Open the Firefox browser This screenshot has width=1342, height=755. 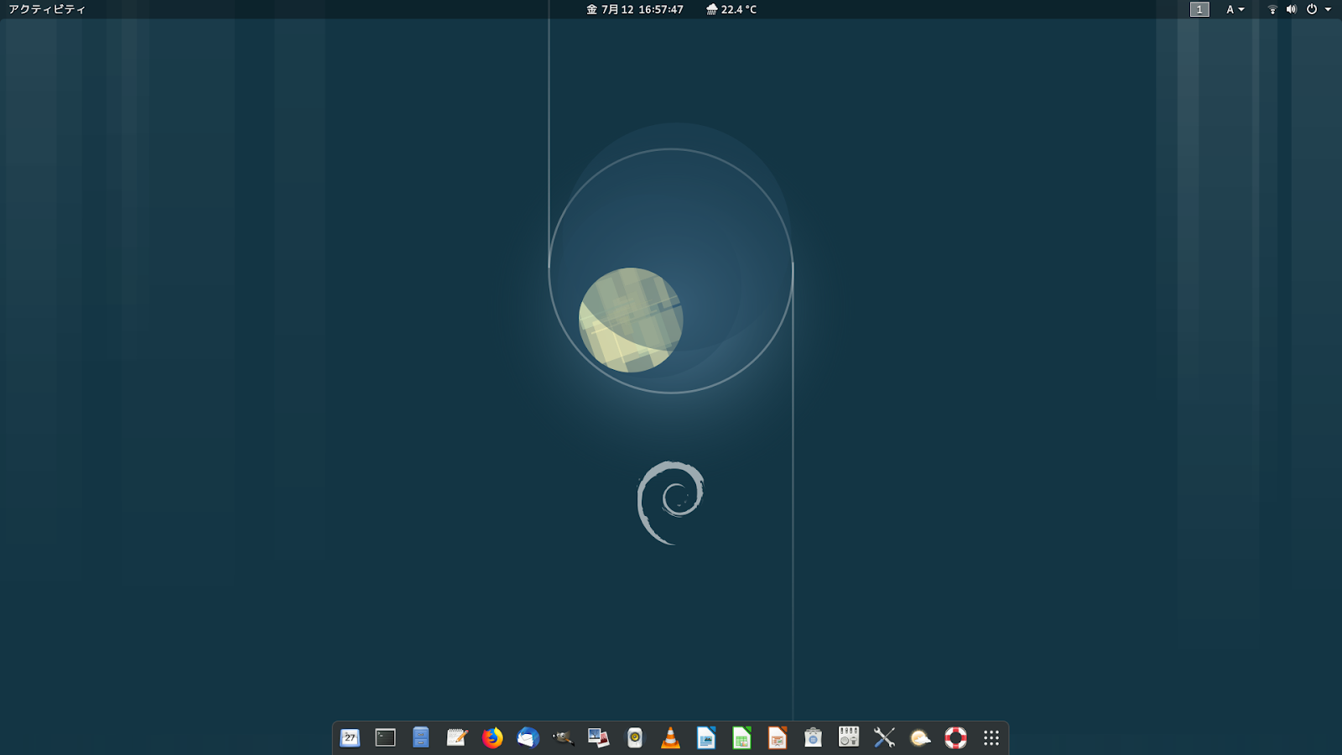(492, 738)
